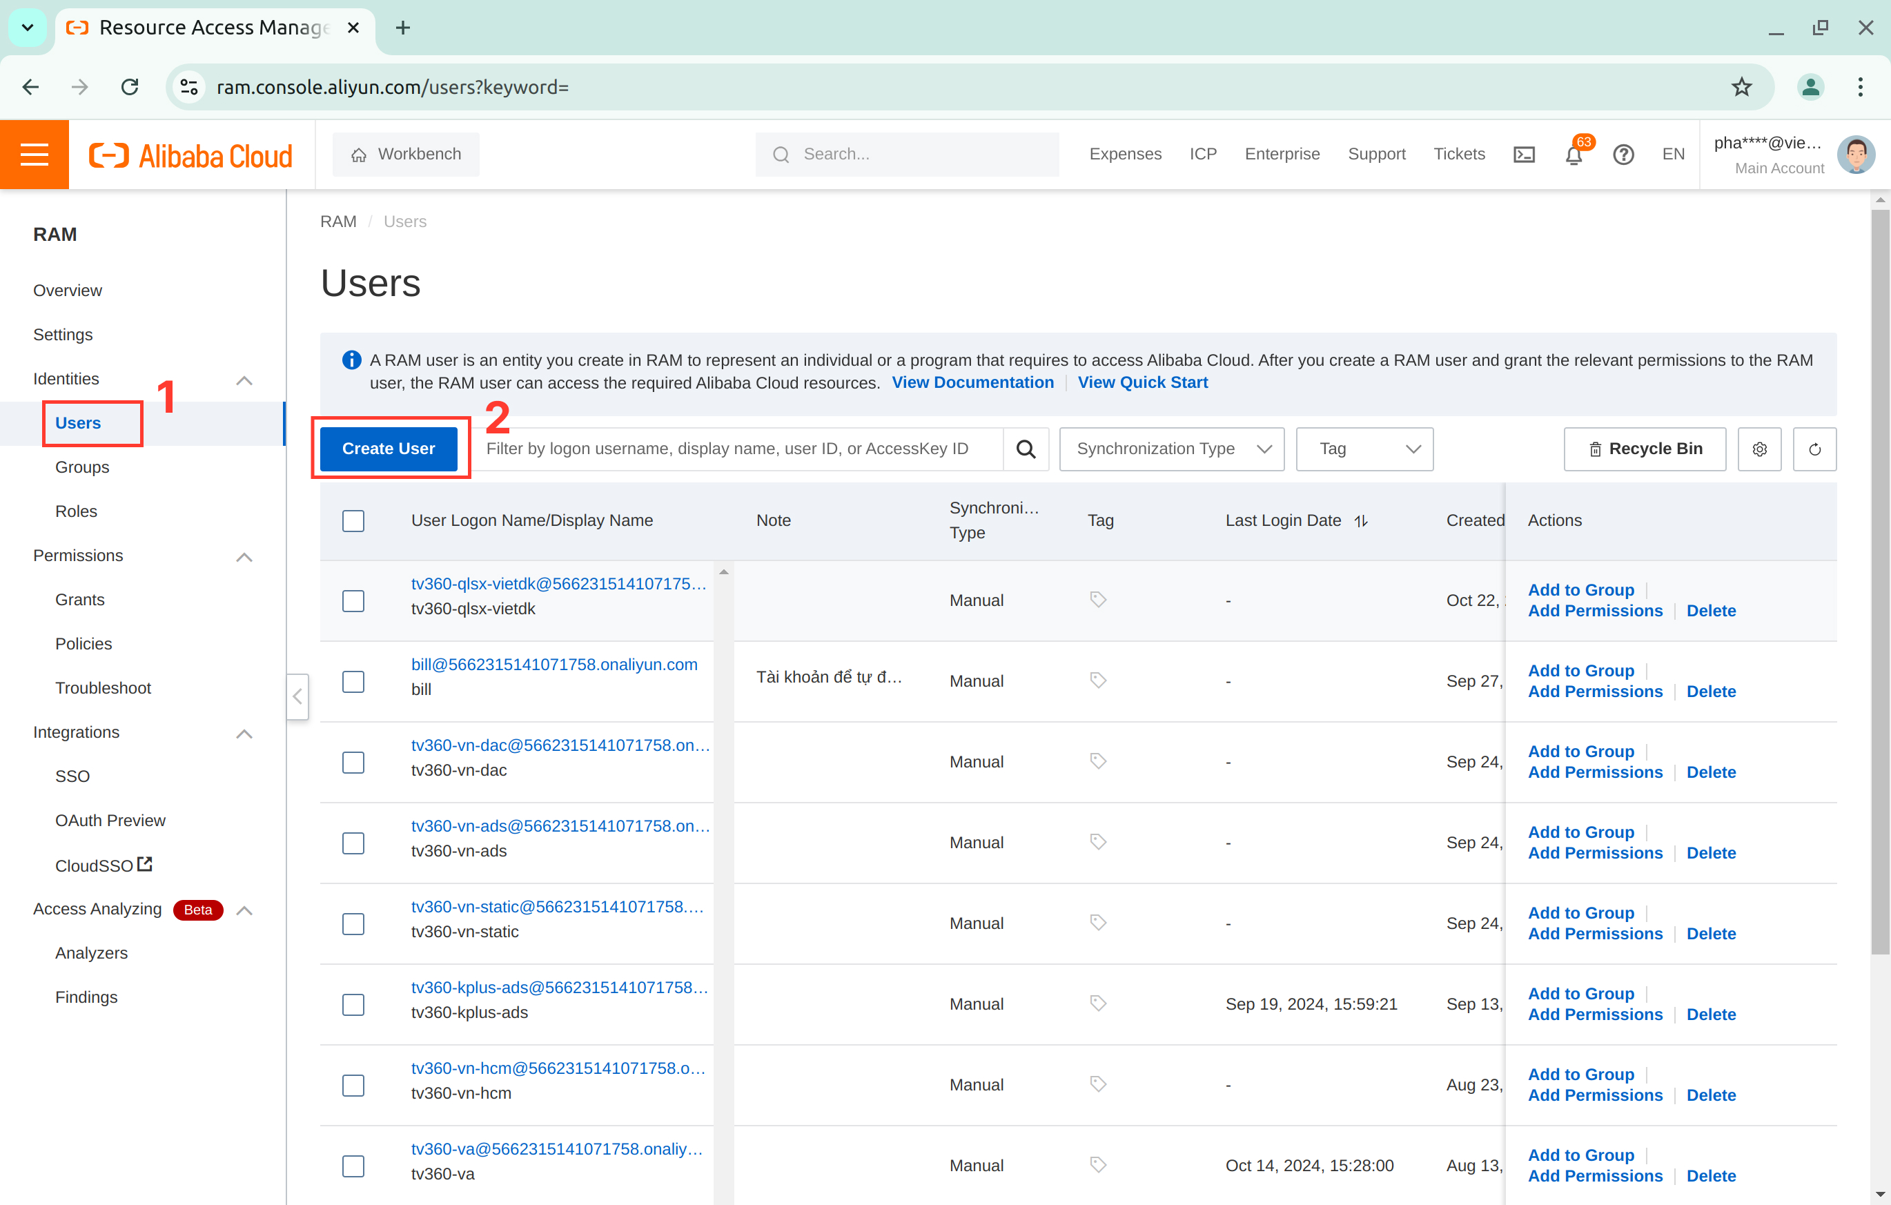Image resolution: width=1891 pixels, height=1205 pixels.
Task: Open the browser tab search chevron
Action: coord(28,28)
